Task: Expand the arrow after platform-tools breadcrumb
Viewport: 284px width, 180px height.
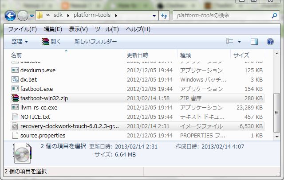Action: click(116, 16)
